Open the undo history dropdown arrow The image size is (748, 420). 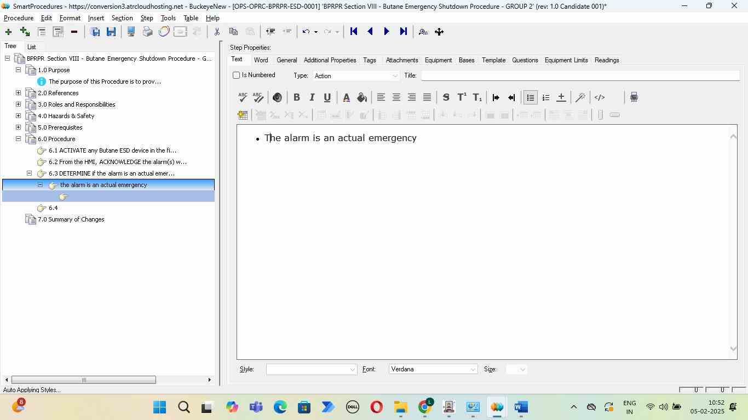pos(316,32)
